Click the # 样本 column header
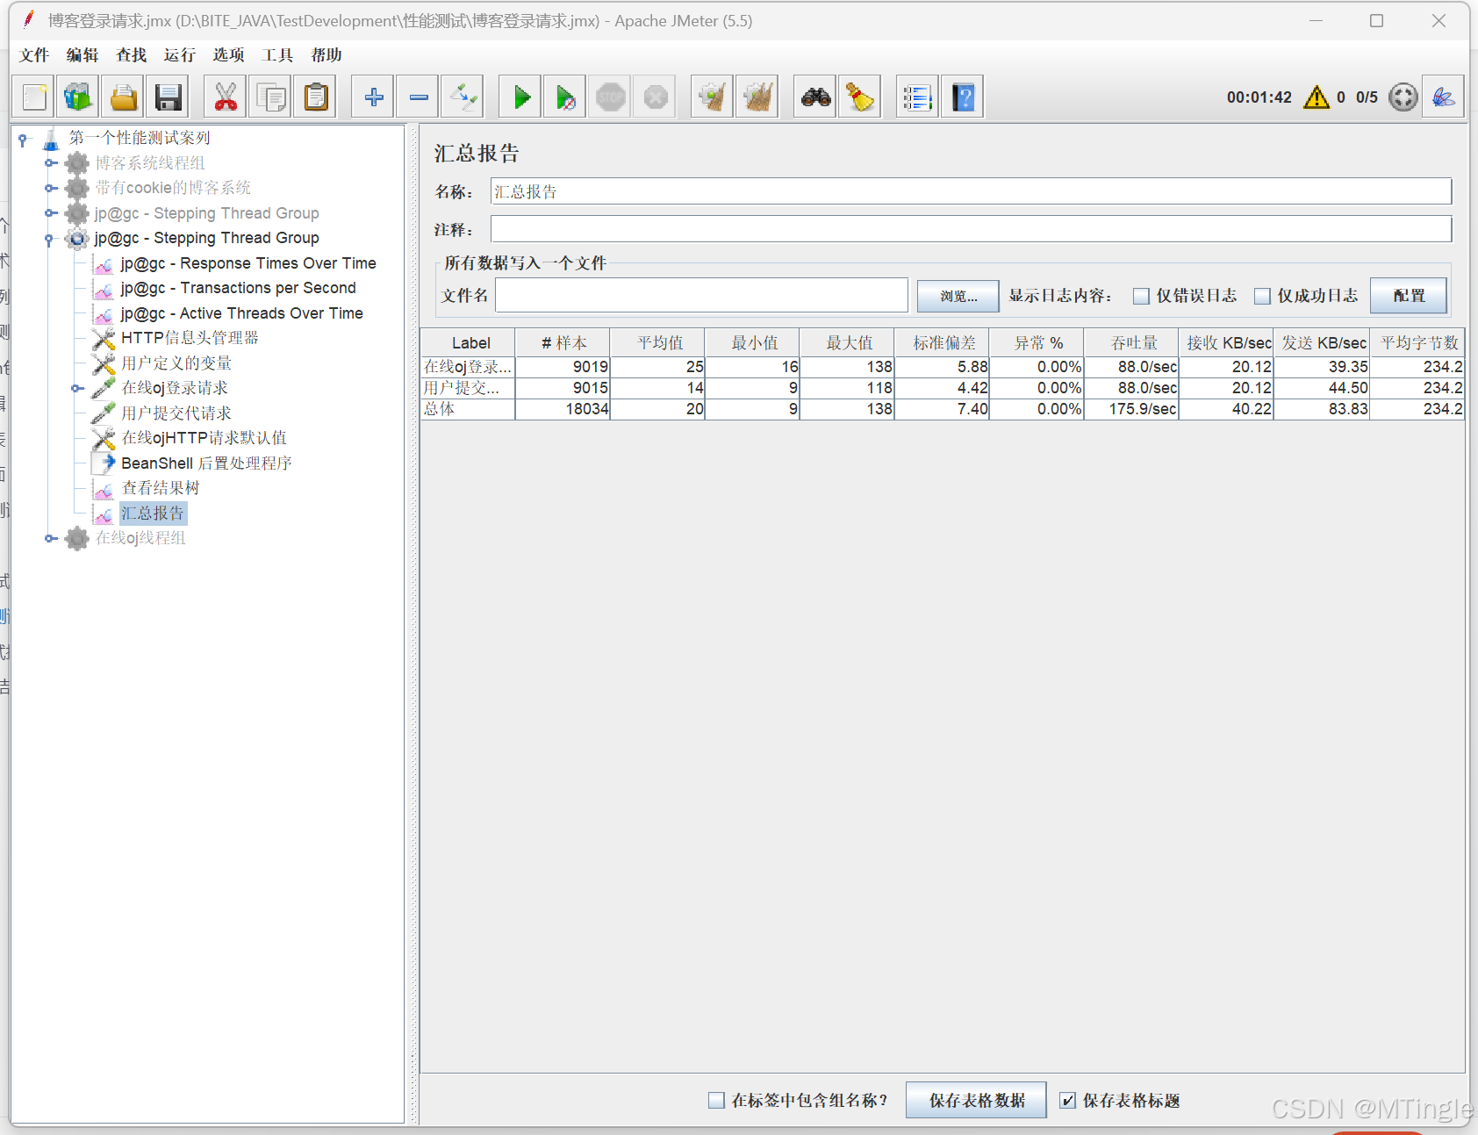The image size is (1478, 1135). 563,343
